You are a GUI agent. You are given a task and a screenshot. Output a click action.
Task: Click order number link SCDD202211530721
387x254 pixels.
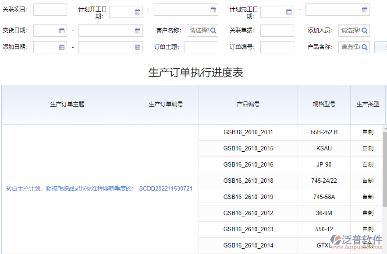[x=166, y=188]
